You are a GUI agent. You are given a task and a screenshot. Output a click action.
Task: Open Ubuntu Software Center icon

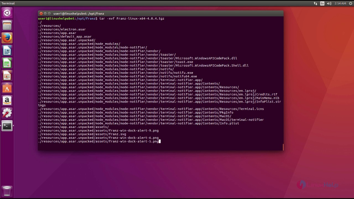point(7,88)
